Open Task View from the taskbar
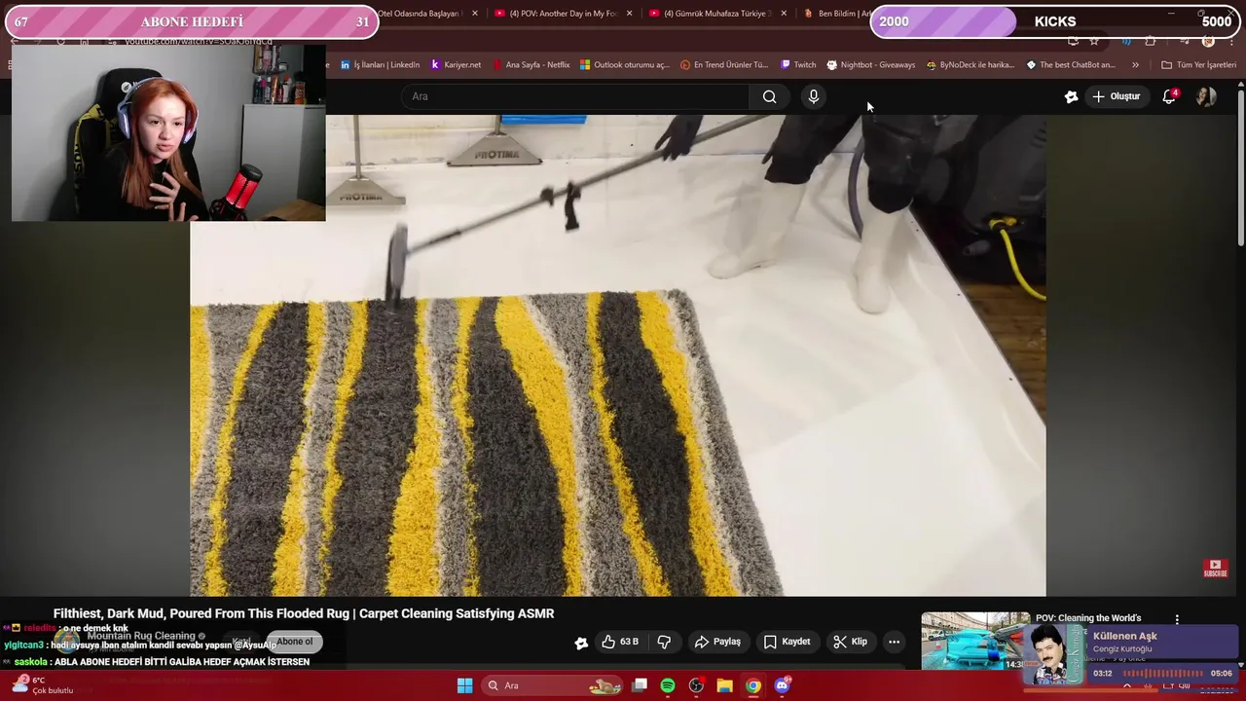1246x701 pixels. (640, 685)
